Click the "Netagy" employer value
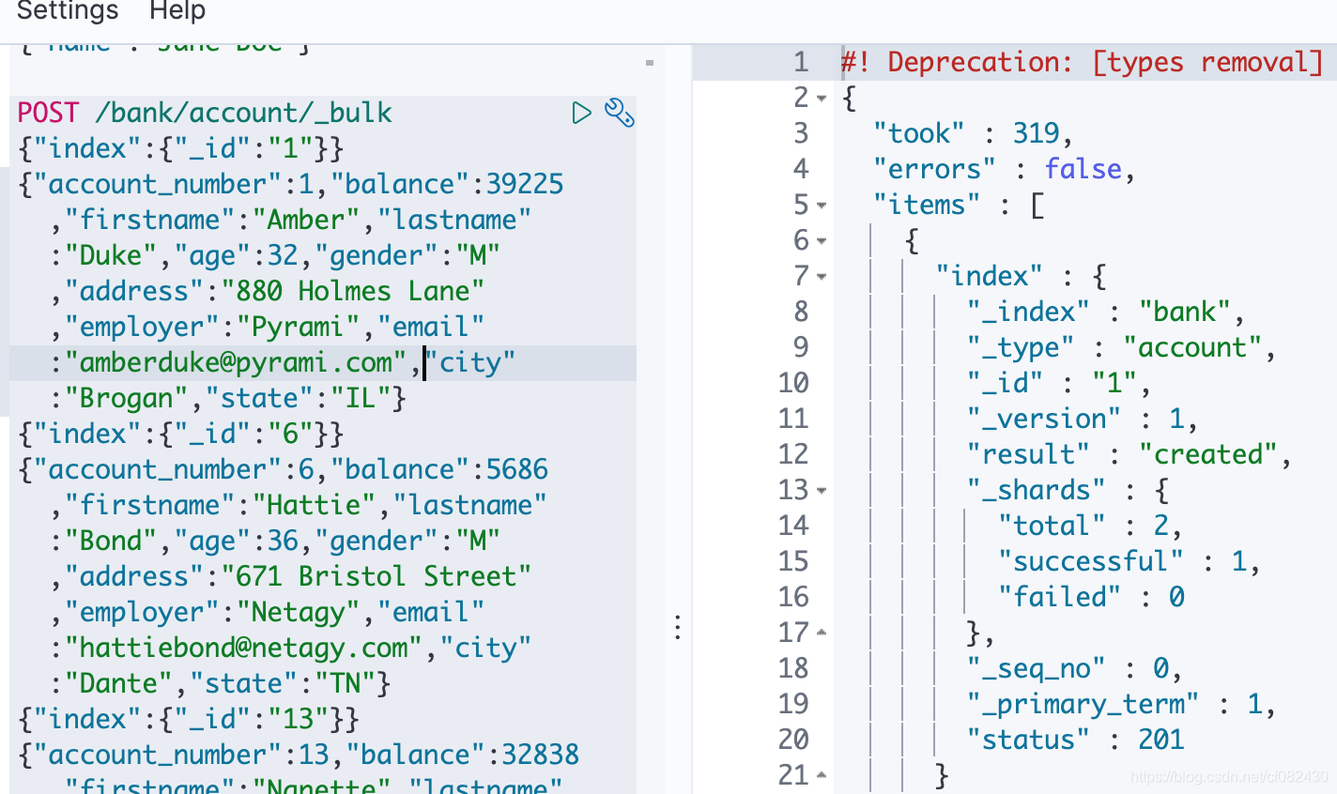Screen dimensions: 1337x794 (299, 612)
